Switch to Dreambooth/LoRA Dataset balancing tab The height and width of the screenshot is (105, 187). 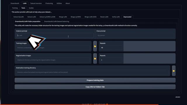coord(57,21)
